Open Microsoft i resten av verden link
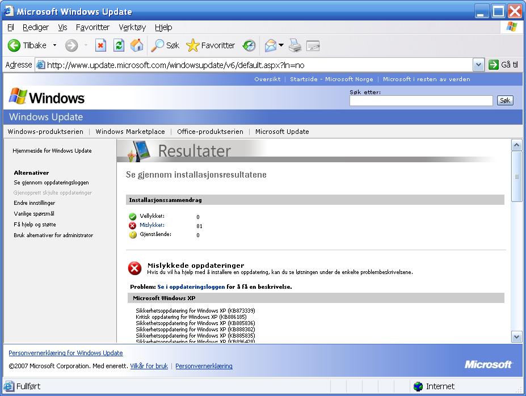 click(426, 79)
